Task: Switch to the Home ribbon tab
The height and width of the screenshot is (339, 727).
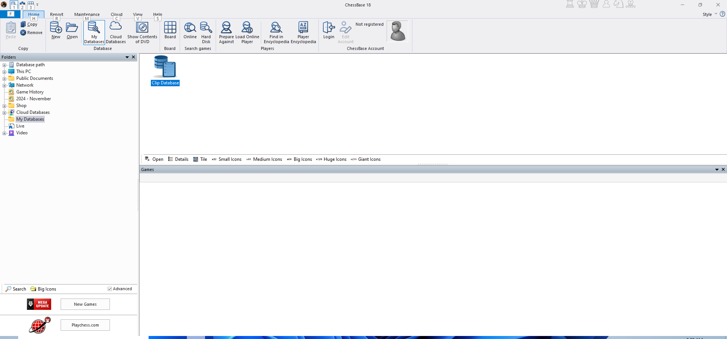Action: point(34,14)
